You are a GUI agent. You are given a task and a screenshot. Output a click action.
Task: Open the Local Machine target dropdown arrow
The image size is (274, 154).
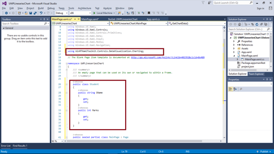click(x=114, y=13)
